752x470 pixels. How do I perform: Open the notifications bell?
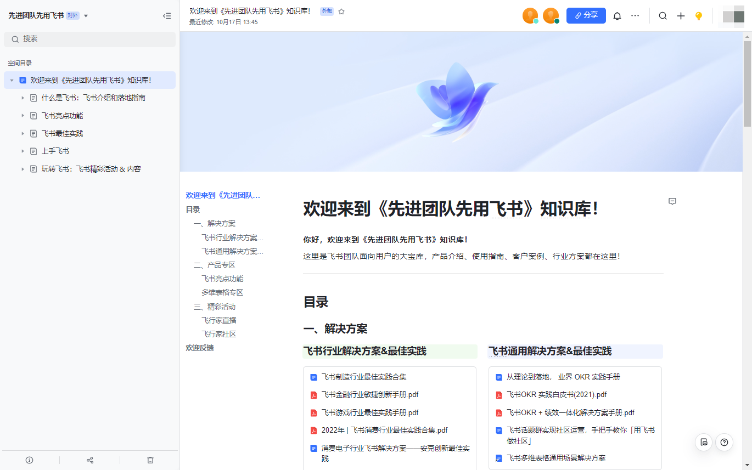(617, 16)
